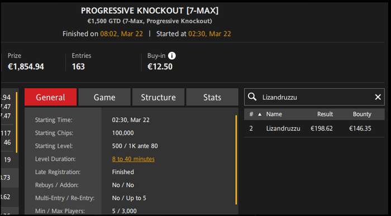Screen dimensions: 391x216
Task: Click the €146.35 bounty value
Action: (x=360, y=128)
